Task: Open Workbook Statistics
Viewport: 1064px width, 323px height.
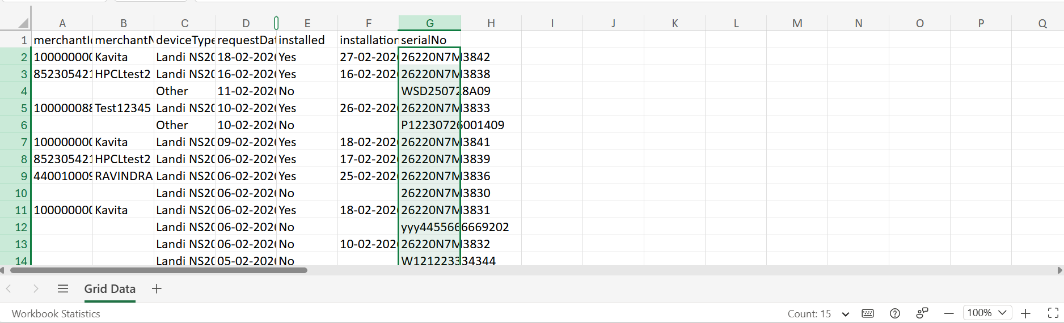Action: pyautogui.click(x=56, y=313)
